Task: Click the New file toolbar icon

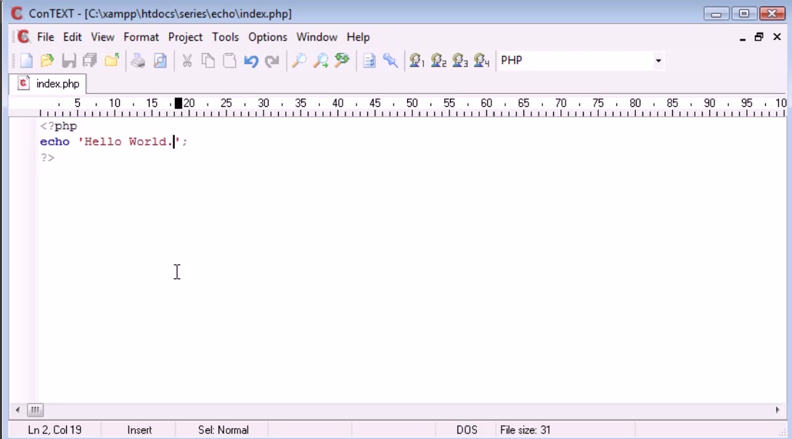Action: [26, 61]
